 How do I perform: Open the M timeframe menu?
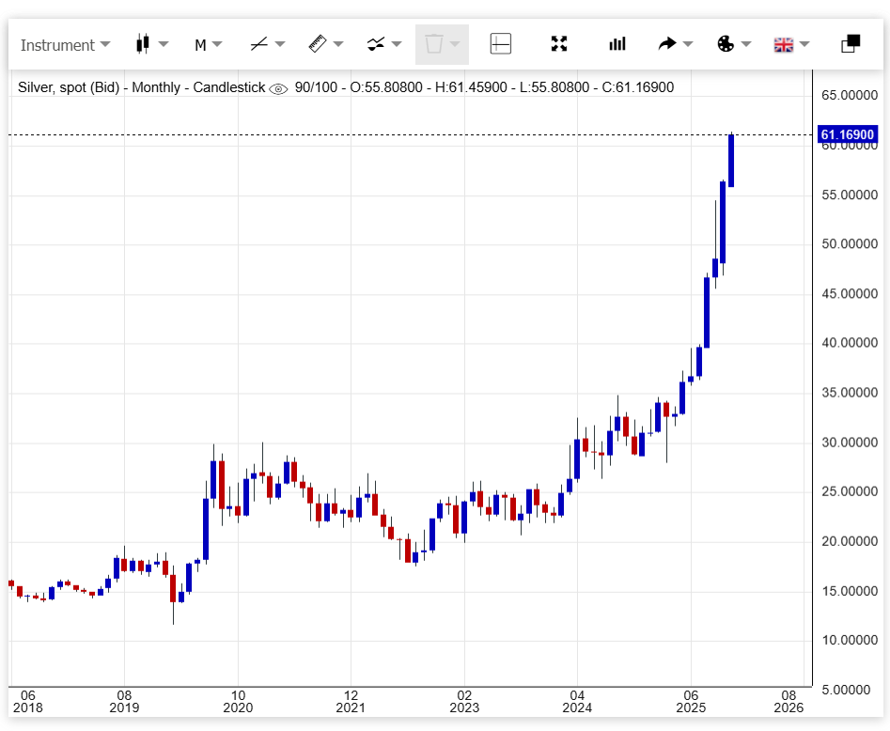tap(208, 44)
